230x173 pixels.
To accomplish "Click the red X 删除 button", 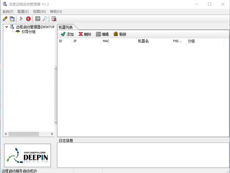I will [x=85, y=34].
